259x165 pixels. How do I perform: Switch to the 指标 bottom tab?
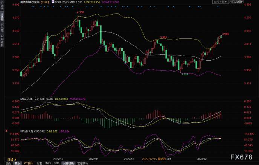(9, 163)
